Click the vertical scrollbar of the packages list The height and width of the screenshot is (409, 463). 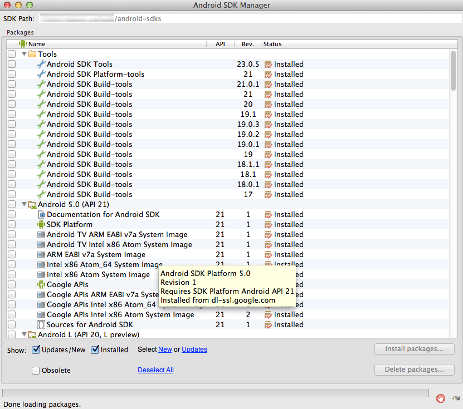(x=454, y=71)
